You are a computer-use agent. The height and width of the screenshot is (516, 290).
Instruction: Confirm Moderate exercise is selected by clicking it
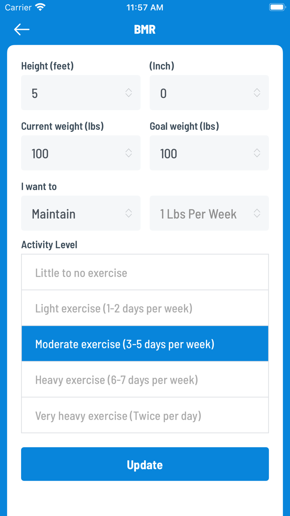(145, 343)
